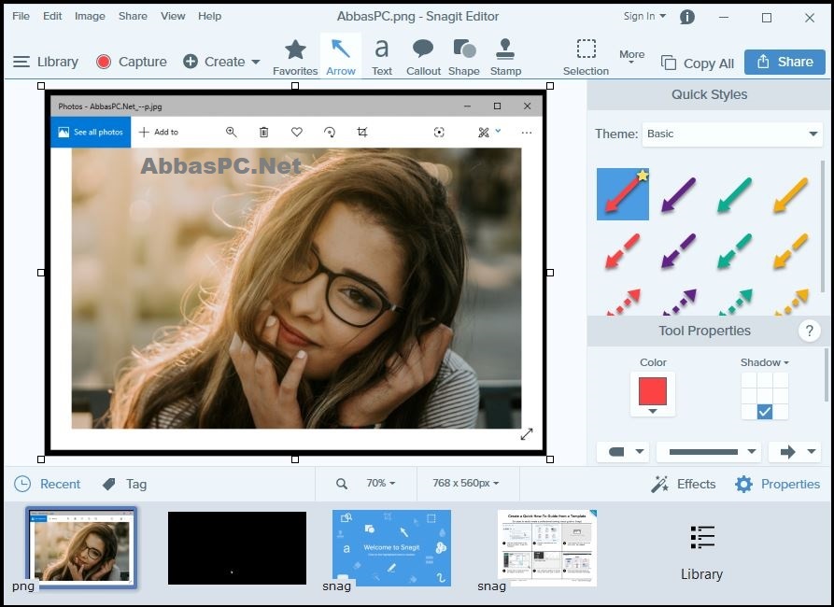
Task: Open the Help menu
Action: pyautogui.click(x=209, y=16)
